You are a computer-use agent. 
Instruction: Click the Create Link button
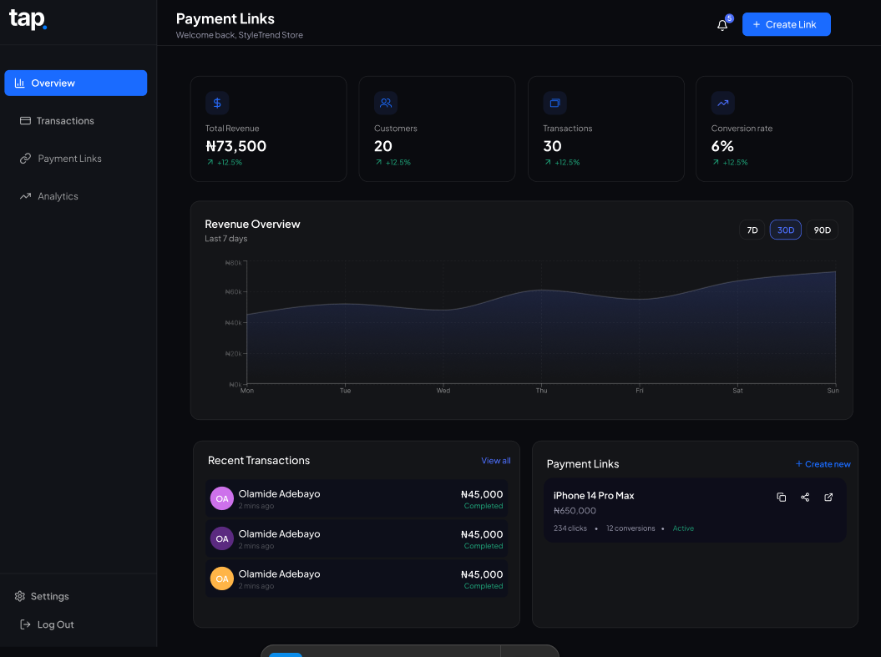(786, 24)
